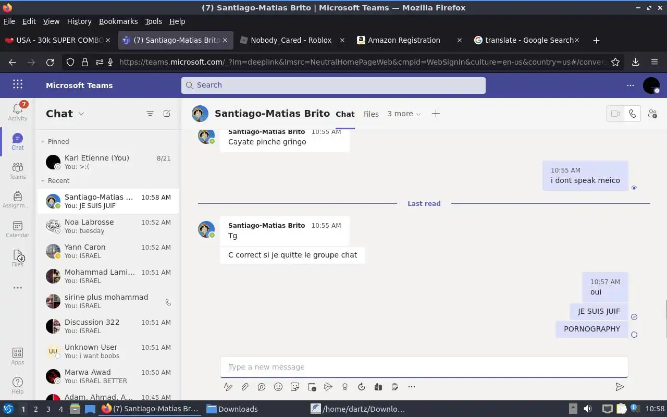Open the Firefox History menu
The width and height of the screenshot is (667, 417).
pyautogui.click(x=79, y=21)
